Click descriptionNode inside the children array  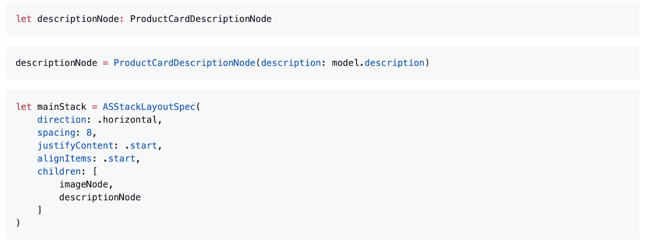pos(100,197)
